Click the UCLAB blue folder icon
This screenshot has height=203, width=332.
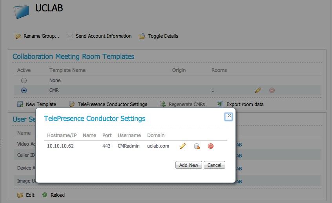click(x=21, y=11)
